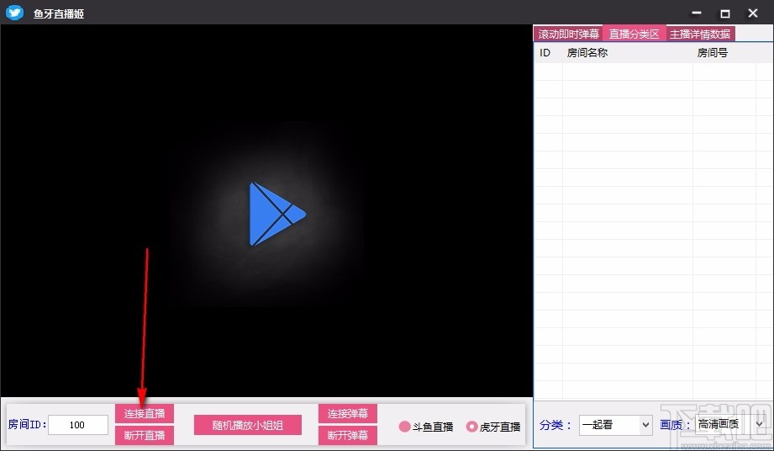Click the 连接弹幕 button

click(x=348, y=413)
